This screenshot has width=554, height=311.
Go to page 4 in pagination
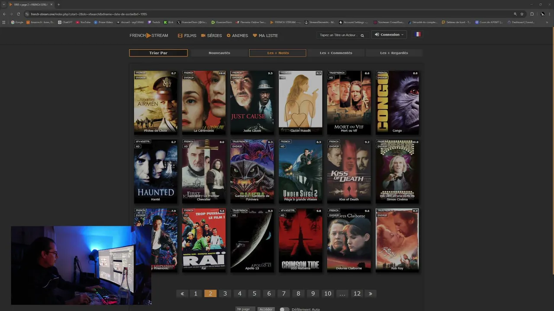click(x=240, y=294)
